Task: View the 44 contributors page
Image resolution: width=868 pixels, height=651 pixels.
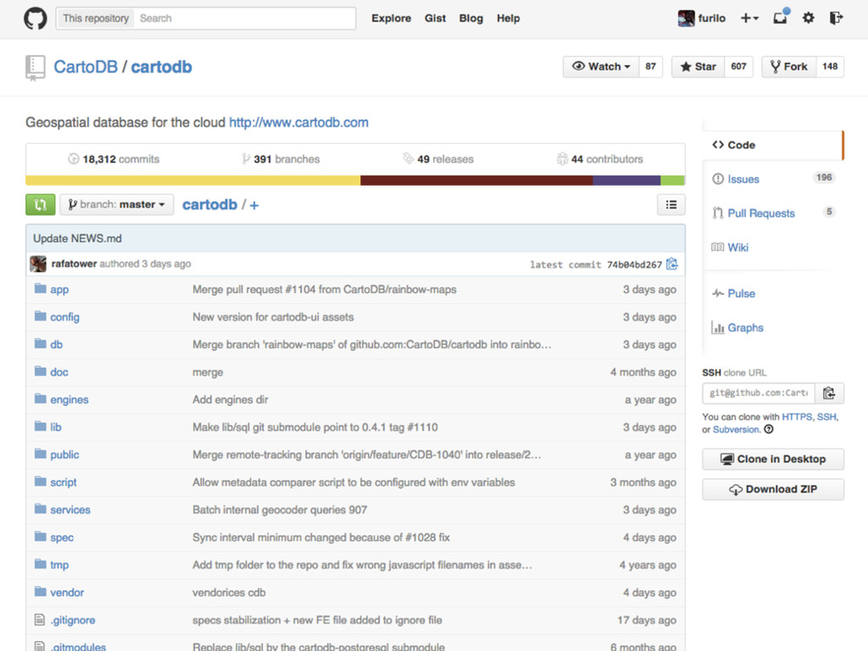Action: (600, 159)
